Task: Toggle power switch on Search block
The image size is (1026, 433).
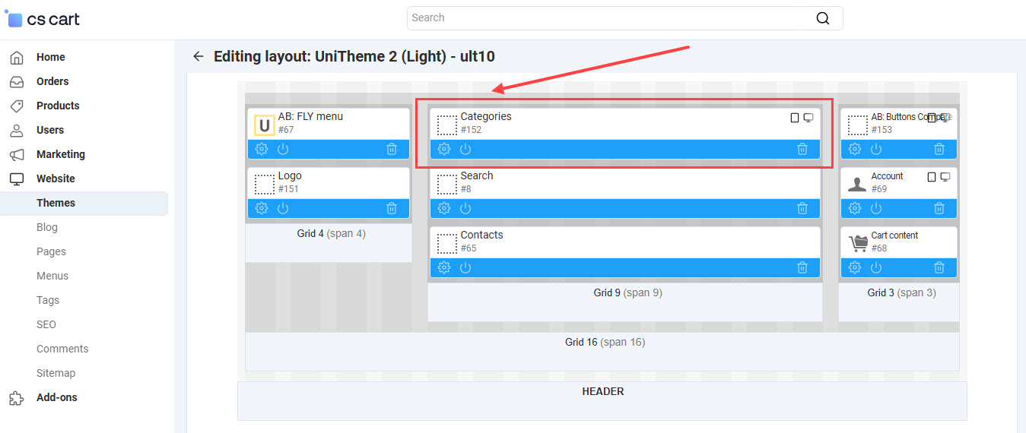Action: pos(465,208)
